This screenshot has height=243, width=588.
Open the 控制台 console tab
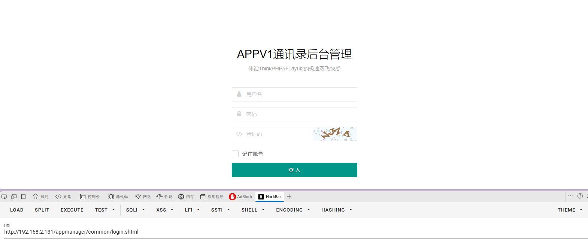(90, 197)
